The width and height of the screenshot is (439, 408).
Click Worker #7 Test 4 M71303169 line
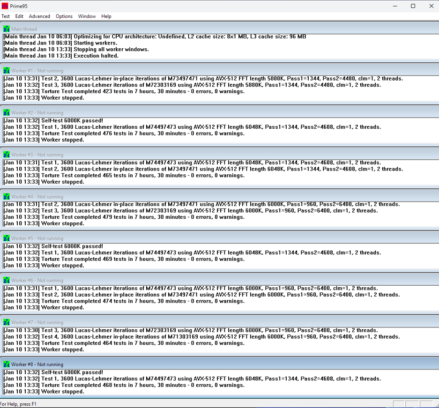click(201, 336)
